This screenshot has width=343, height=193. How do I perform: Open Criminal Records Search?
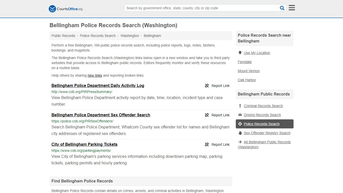coord(263,106)
